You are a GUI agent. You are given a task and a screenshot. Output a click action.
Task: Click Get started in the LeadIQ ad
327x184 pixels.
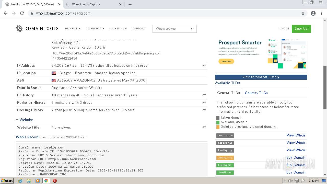226,61
